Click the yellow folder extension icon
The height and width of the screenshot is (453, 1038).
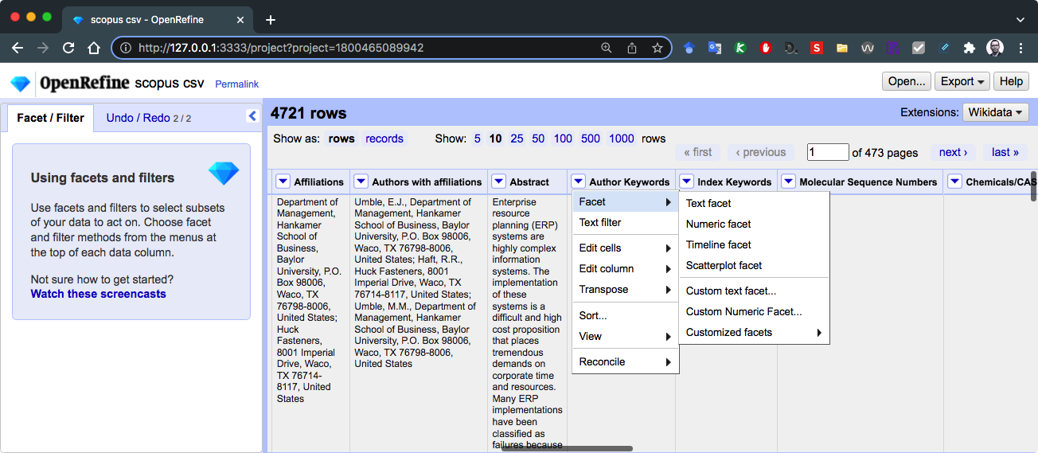pos(842,48)
